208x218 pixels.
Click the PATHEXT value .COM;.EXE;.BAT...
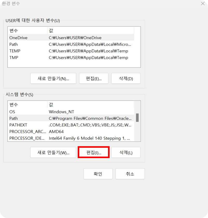[90, 125]
